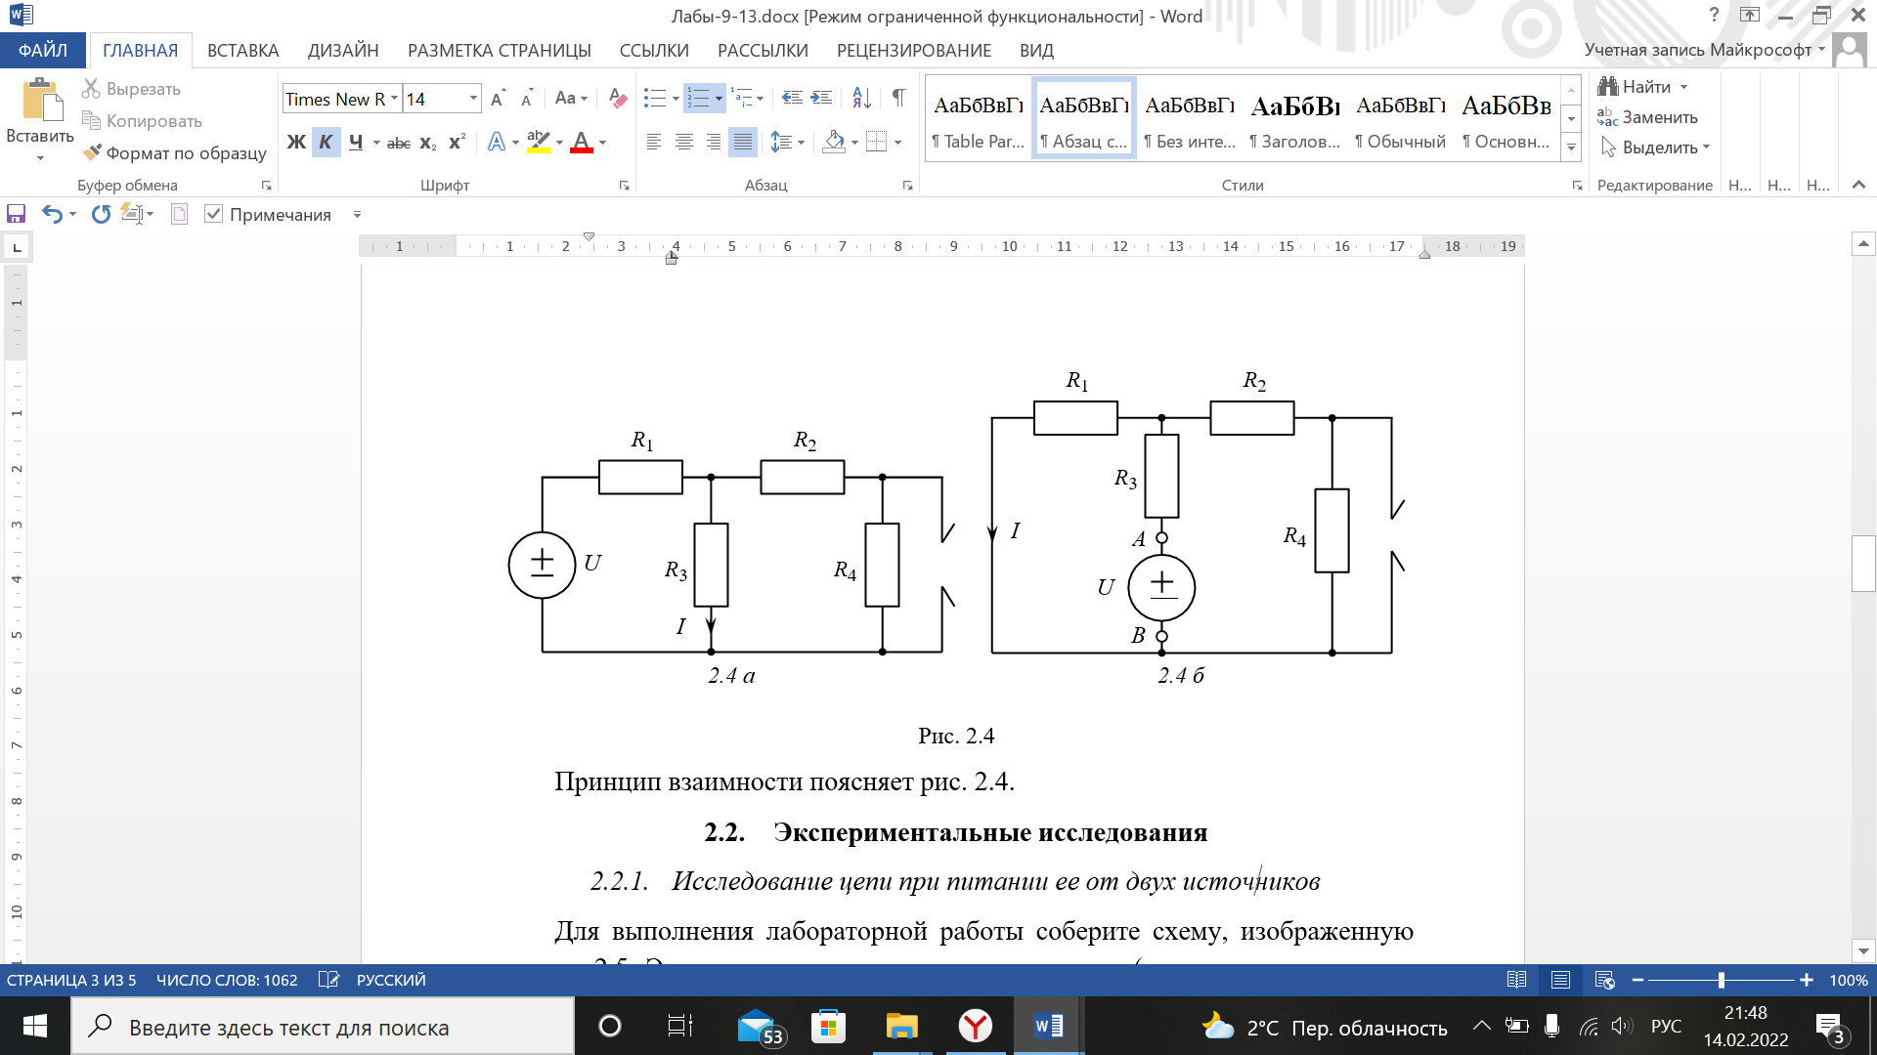Open Выделить dropdown

point(1655,148)
